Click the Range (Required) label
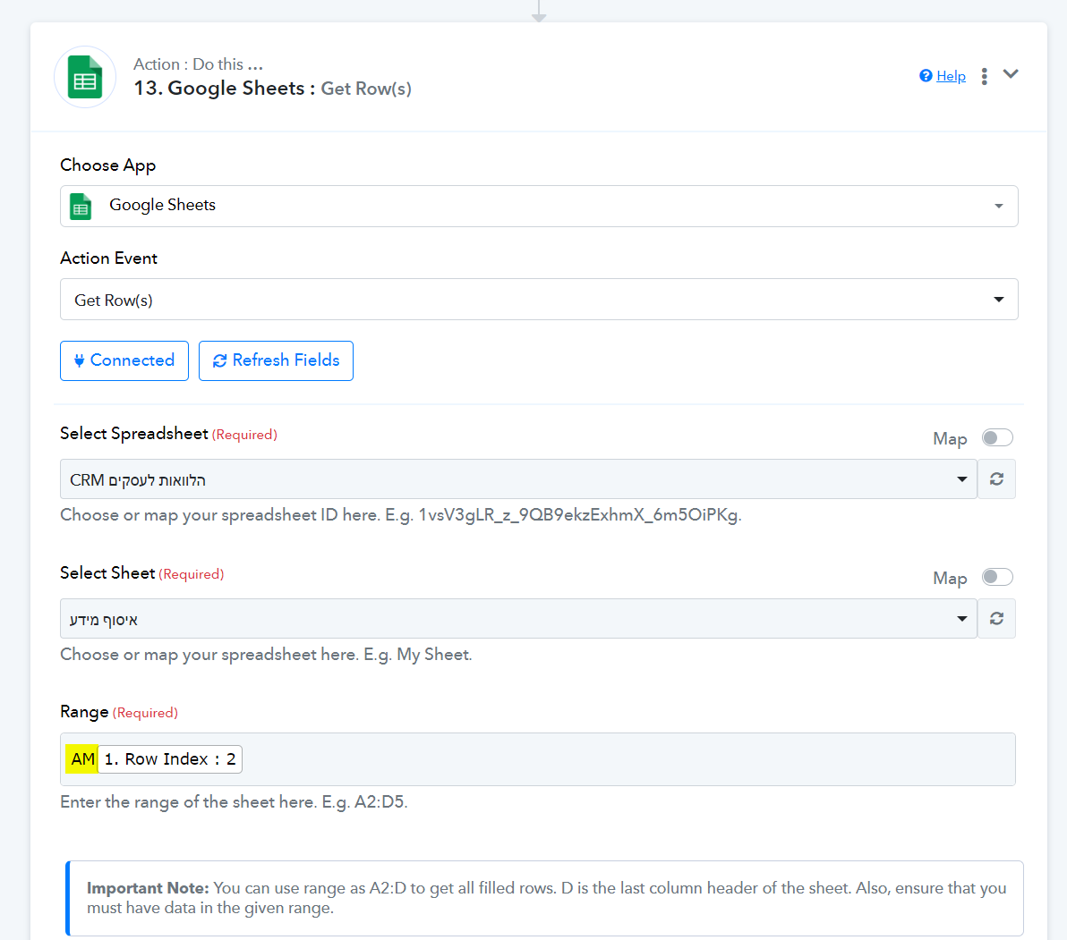The height and width of the screenshot is (940, 1067). [119, 712]
